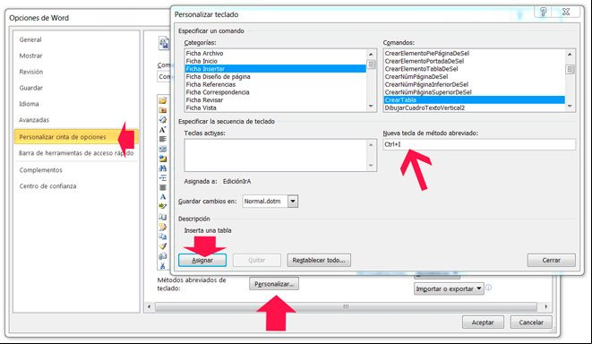Click the Comandos list scroll-down arrow
The image size is (592, 344).
[x=570, y=106]
